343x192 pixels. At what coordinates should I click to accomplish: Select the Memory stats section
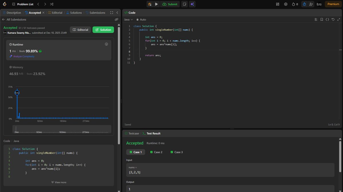pos(59,71)
